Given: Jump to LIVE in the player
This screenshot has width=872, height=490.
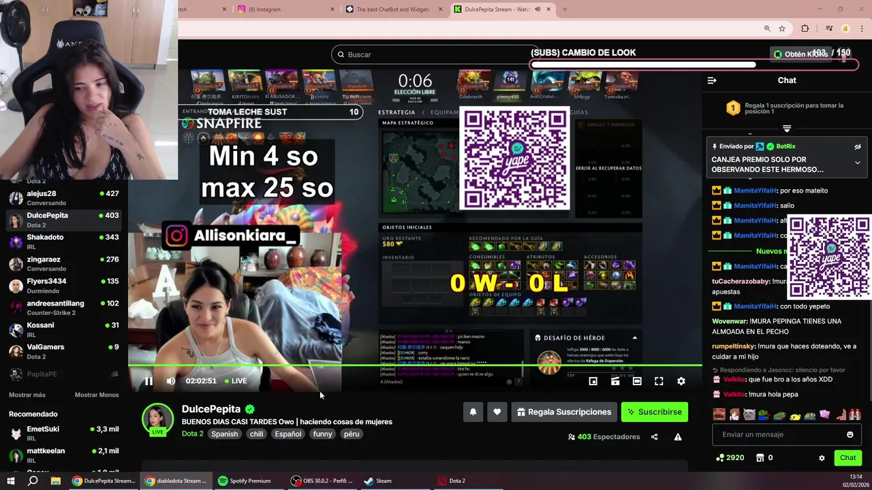Looking at the screenshot, I should point(236,381).
